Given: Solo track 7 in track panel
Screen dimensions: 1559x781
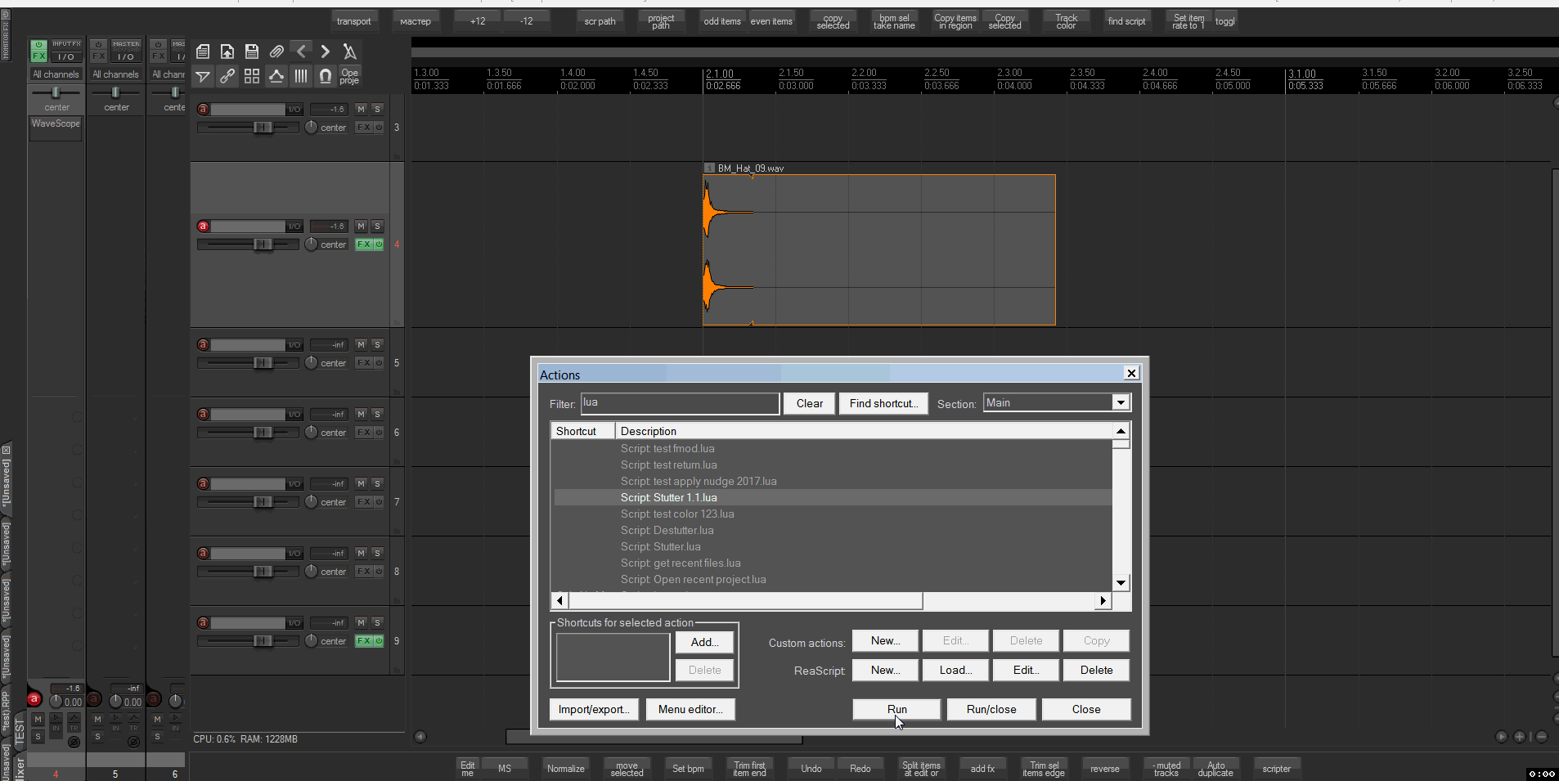Looking at the screenshot, I should tap(377, 484).
